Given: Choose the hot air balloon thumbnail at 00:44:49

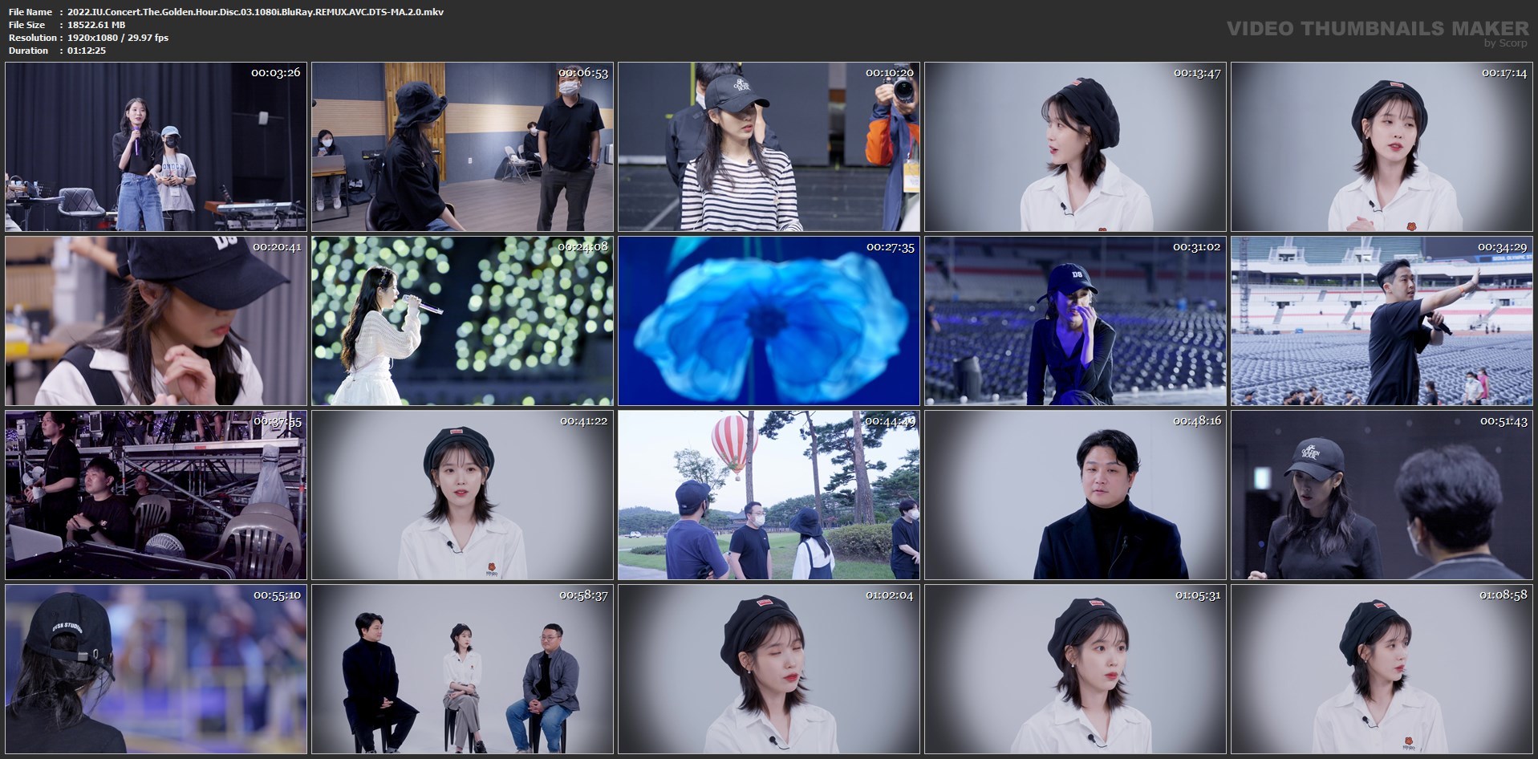Looking at the screenshot, I should point(769,495).
